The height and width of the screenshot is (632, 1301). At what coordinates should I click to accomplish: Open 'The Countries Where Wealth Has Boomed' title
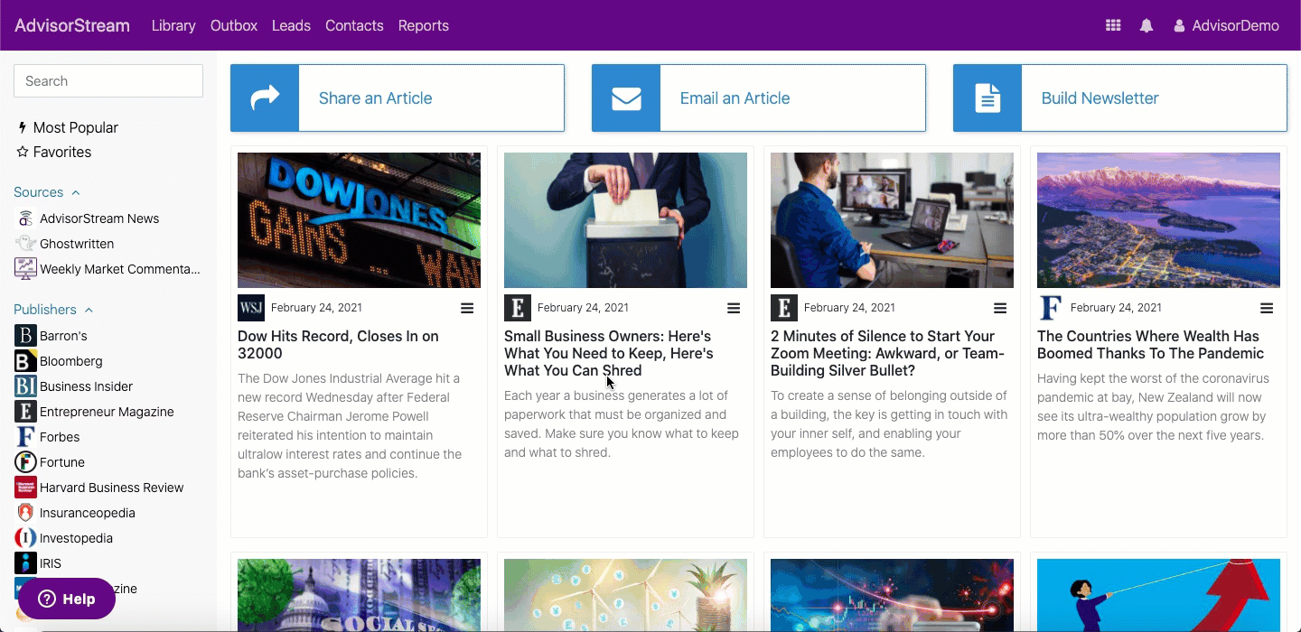(x=1150, y=345)
